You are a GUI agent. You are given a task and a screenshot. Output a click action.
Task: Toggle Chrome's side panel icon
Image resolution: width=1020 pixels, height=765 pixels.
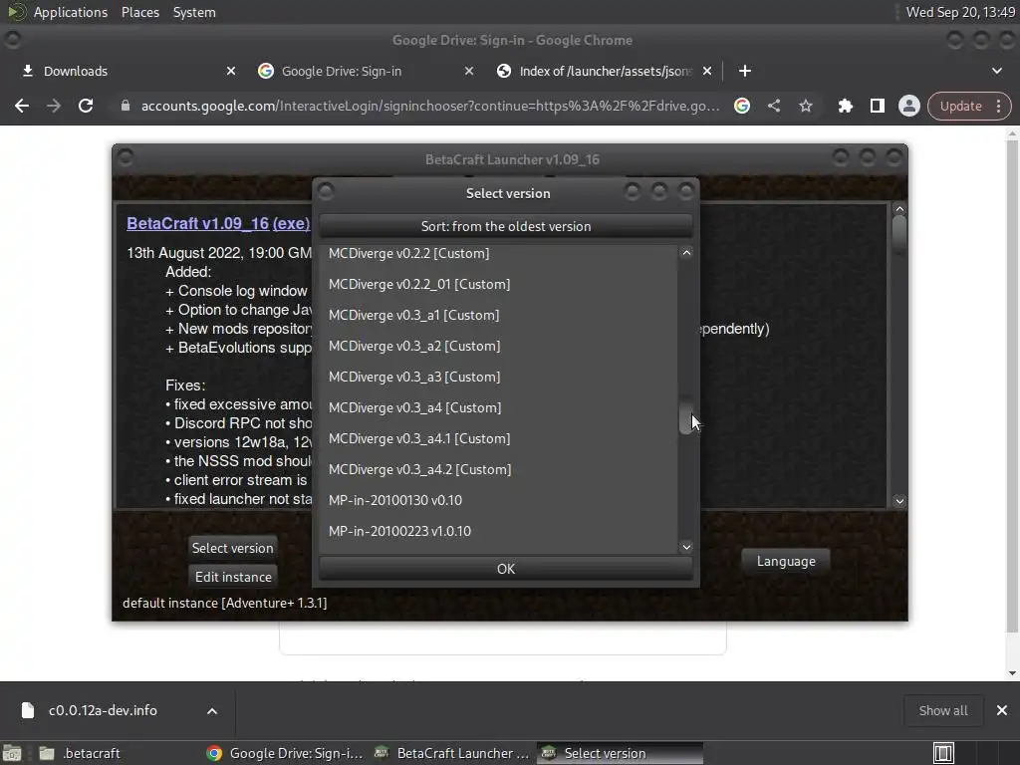877,106
